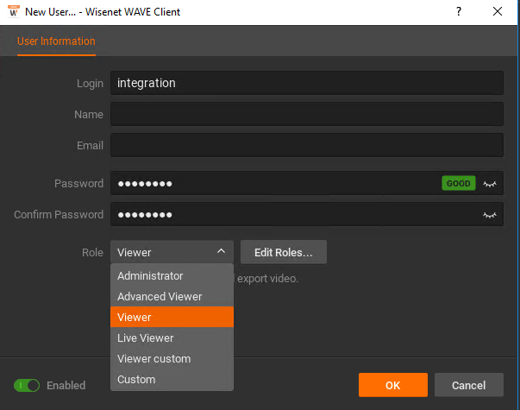Toggle the Enabled switch off
Image resolution: width=520 pixels, height=410 pixels.
coord(27,386)
